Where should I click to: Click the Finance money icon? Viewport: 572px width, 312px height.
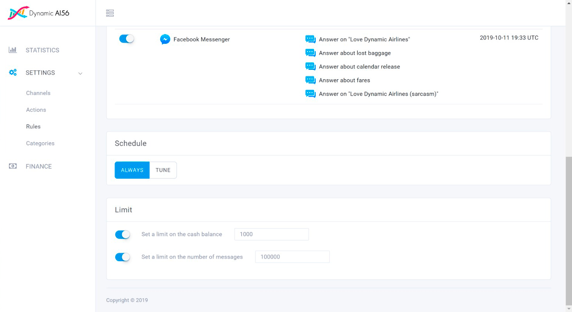pos(13,166)
